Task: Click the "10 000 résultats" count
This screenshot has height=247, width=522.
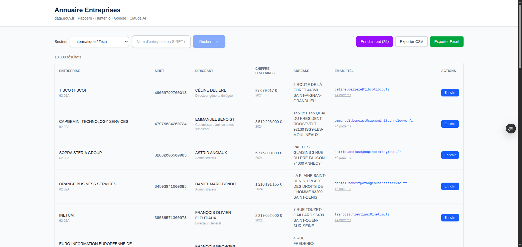Action: (x=68, y=57)
